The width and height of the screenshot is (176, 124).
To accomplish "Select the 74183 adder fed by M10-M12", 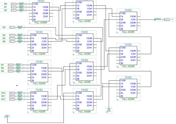I will coord(39,101).
